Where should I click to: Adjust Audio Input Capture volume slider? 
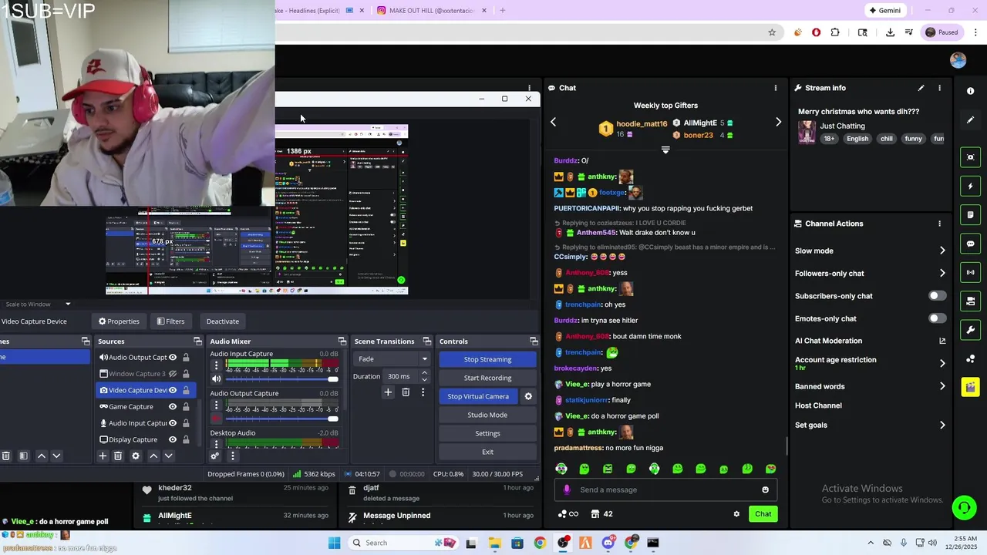point(281,378)
